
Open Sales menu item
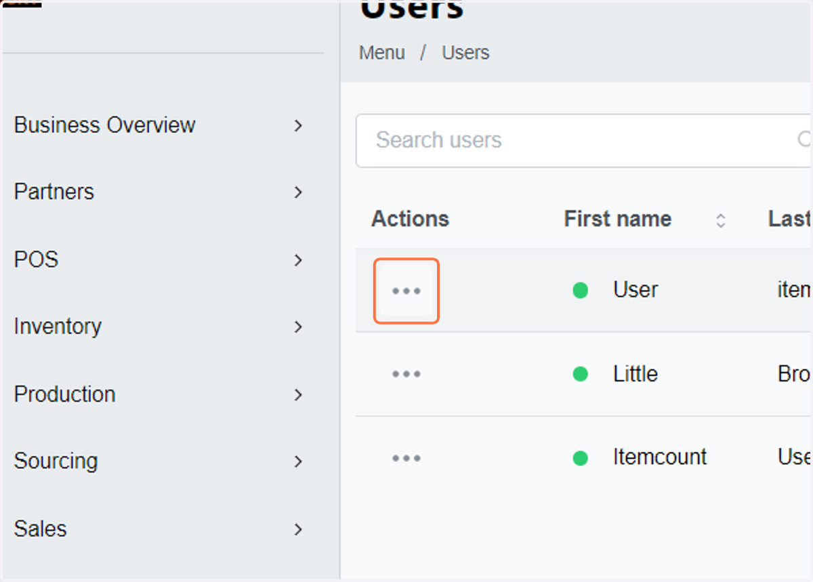pyautogui.click(x=40, y=528)
